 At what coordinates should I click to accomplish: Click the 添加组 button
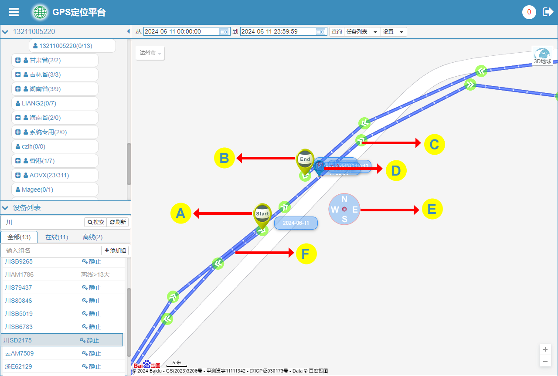[x=115, y=251]
